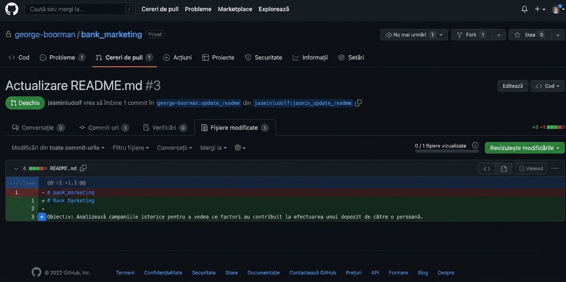Click the Editează button
The image size is (566, 282).
point(513,86)
